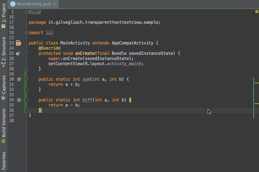Image resolution: width=259 pixels, height=172 pixels.
Task: Collapse onCreate using closing fold marker line 28
Action: tap(27, 69)
